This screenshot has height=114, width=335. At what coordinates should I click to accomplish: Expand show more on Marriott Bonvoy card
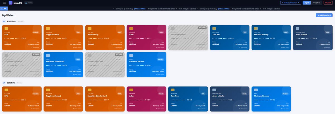[285, 48]
